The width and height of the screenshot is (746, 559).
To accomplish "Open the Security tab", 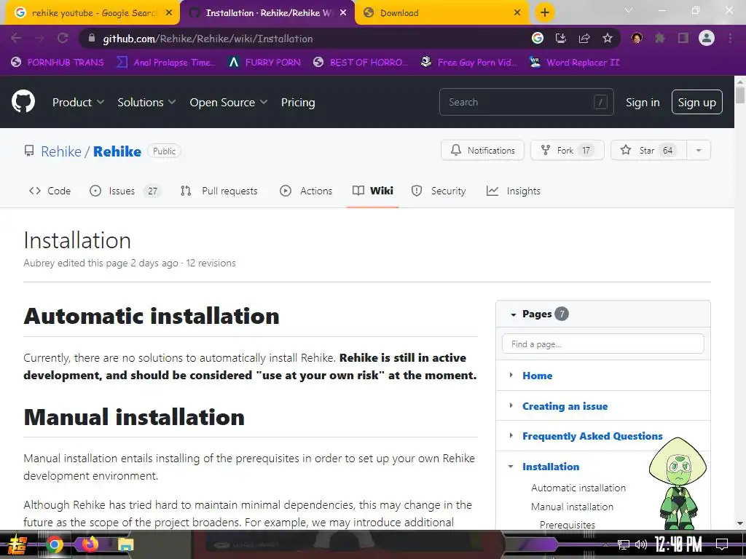I will tap(439, 191).
